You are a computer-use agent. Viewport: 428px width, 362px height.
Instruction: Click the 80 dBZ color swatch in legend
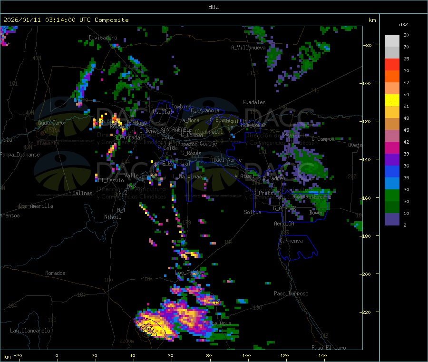[x=392, y=41]
